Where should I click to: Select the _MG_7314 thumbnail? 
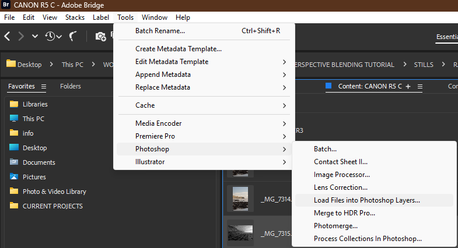(240, 199)
